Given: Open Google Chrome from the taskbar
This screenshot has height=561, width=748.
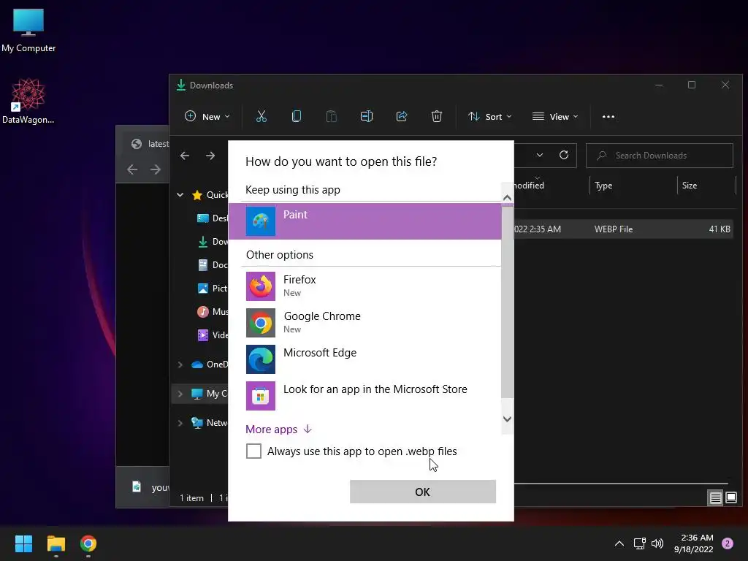Looking at the screenshot, I should pyautogui.click(x=88, y=543).
